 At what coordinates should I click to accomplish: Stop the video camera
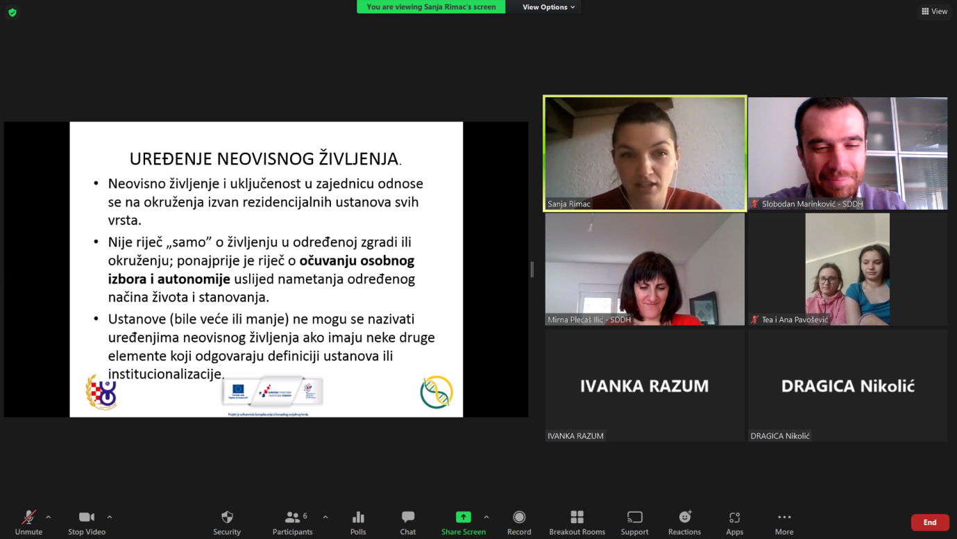[x=87, y=517]
